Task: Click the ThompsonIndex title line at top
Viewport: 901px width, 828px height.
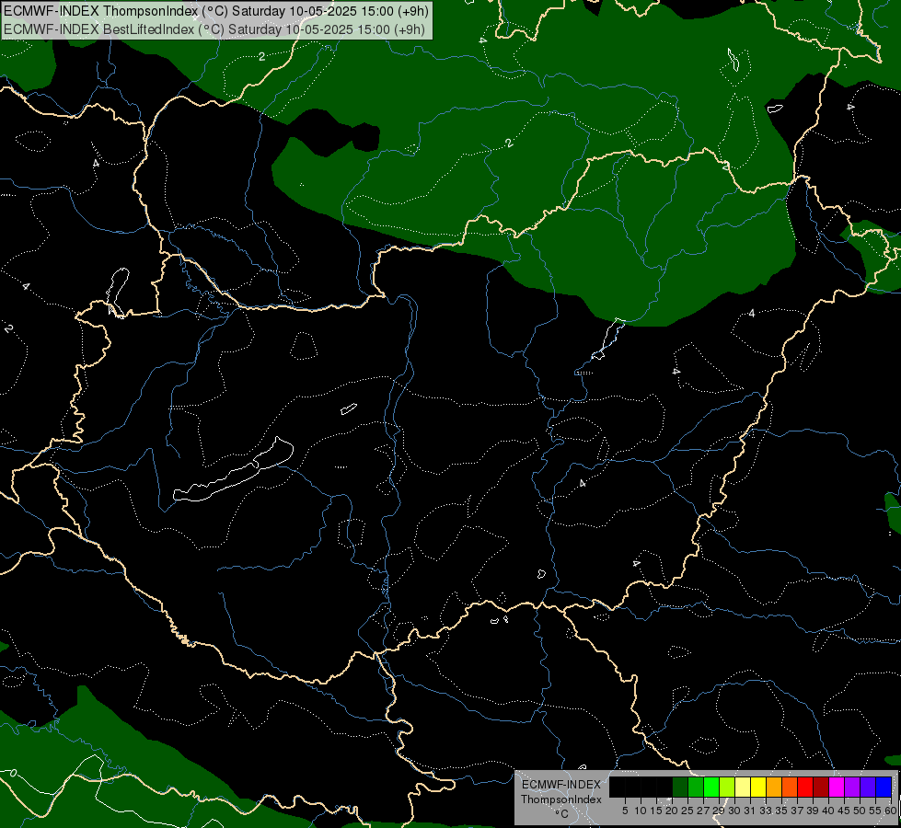Action: point(216,11)
